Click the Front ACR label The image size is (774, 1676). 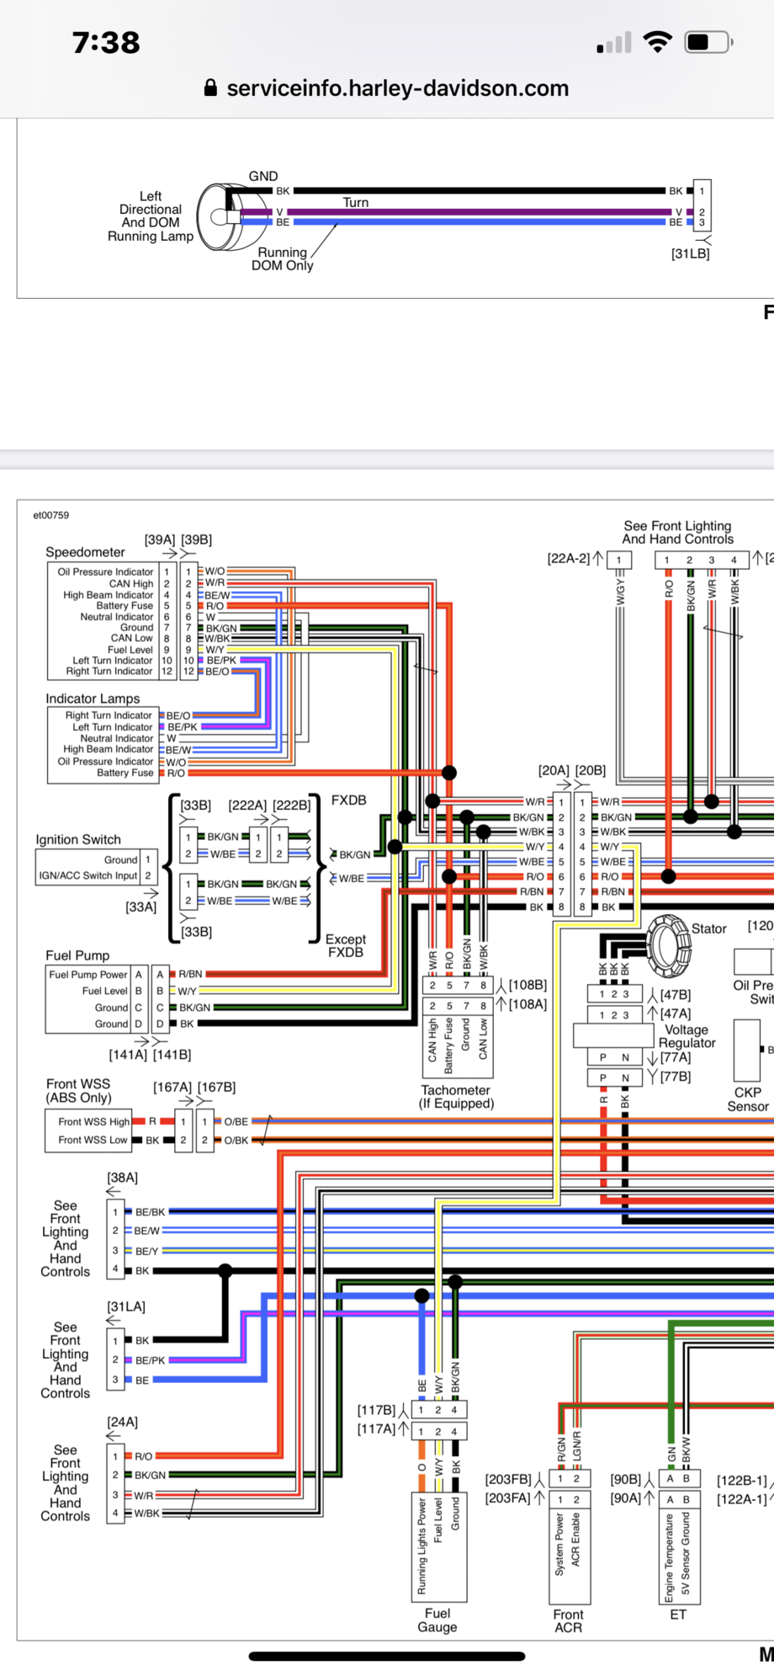click(x=568, y=1620)
